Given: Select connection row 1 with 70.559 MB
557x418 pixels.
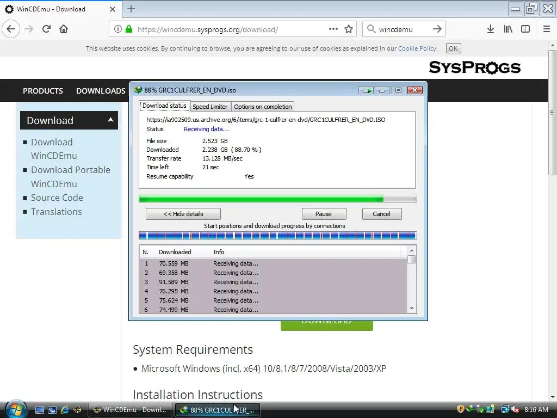Looking at the screenshot, I should tap(273, 263).
